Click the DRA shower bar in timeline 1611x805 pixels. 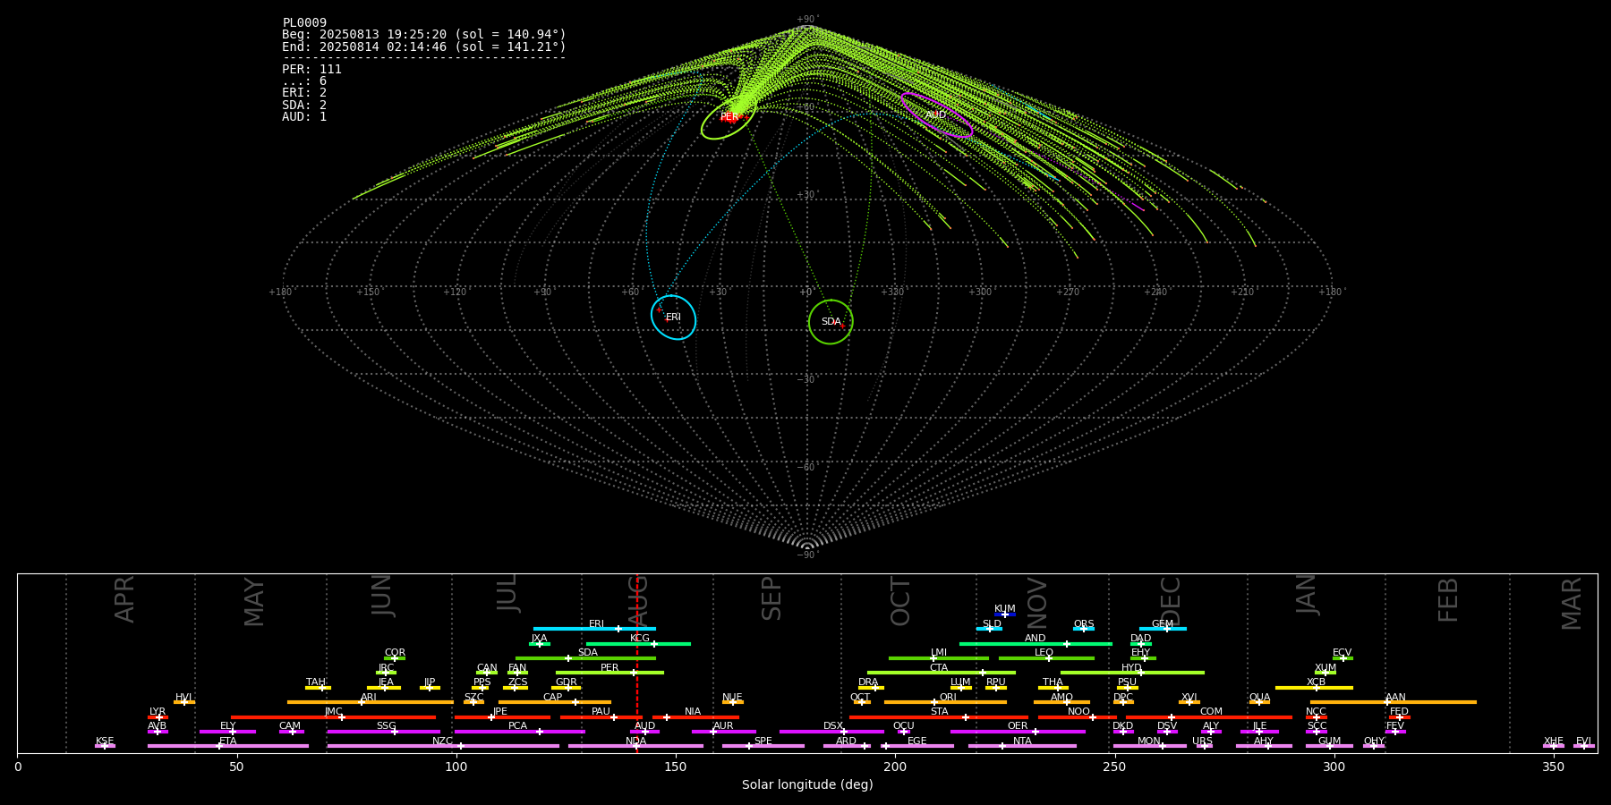(871, 688)
